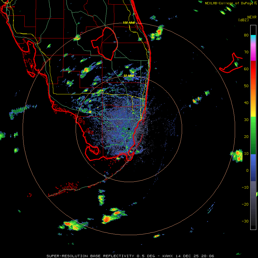Image resolution: width=258 pixels, height=258 pixels.
Task: Click the blue segment of the color bar
Action: pos(253,167)
